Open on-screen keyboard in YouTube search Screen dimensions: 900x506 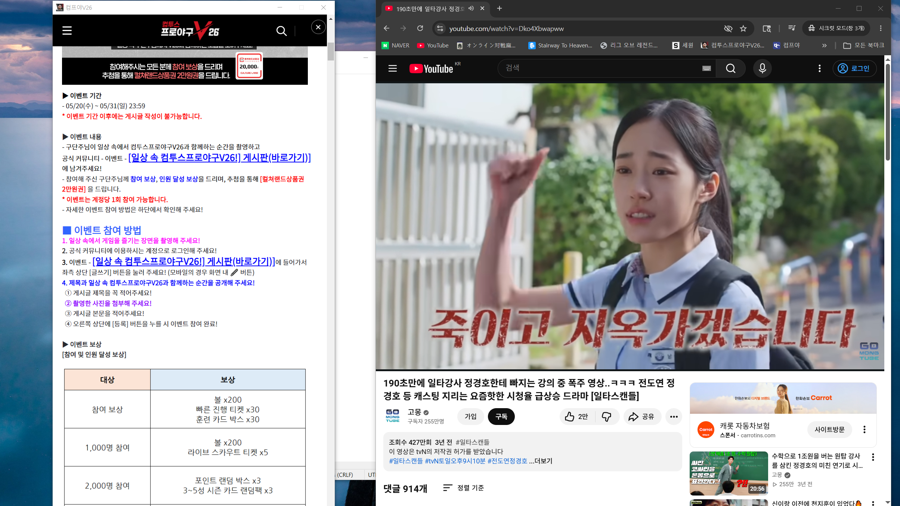pyautogui.click(x=706, y=68)
